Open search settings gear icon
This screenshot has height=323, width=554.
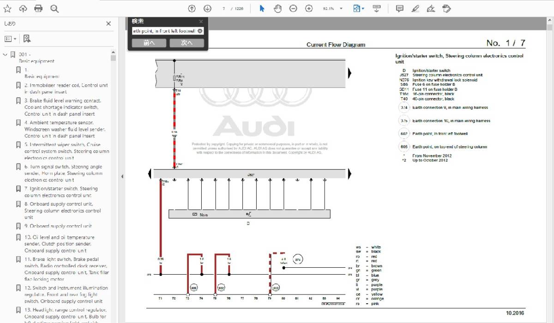(200, 31)
